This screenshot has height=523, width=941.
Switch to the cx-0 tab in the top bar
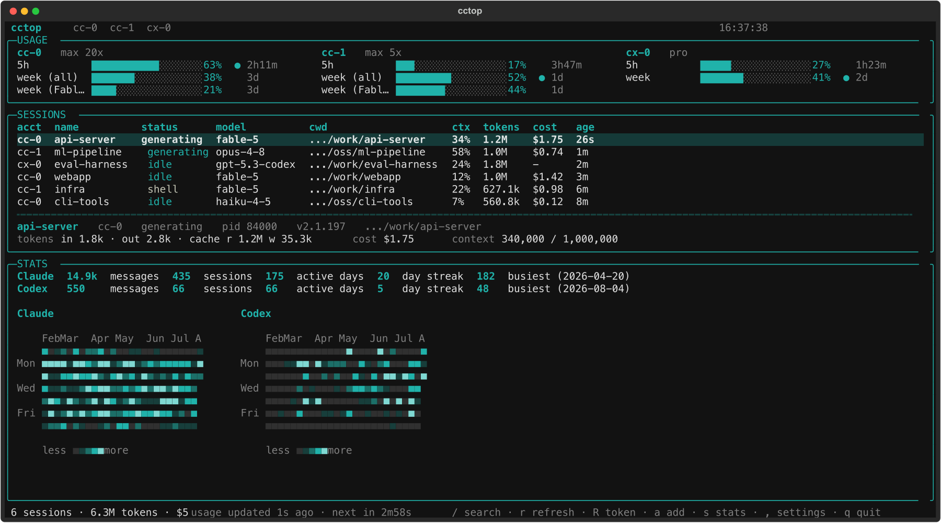159,28
